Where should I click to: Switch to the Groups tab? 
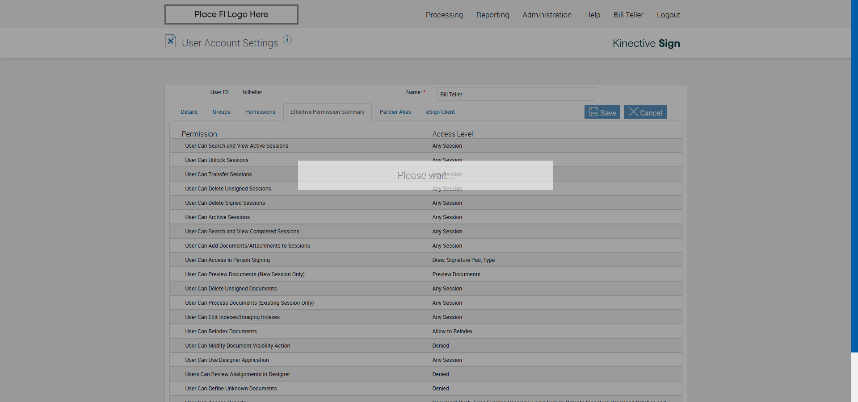pos(221,112)
